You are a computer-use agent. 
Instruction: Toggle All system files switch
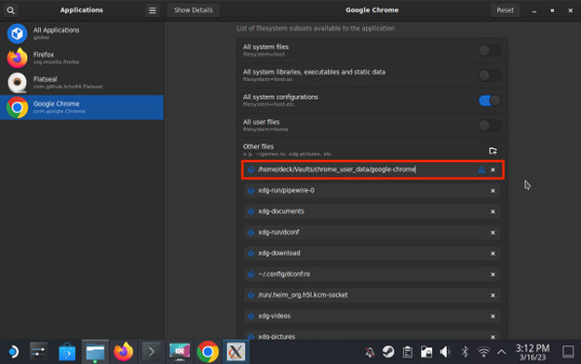pos(489,50)
